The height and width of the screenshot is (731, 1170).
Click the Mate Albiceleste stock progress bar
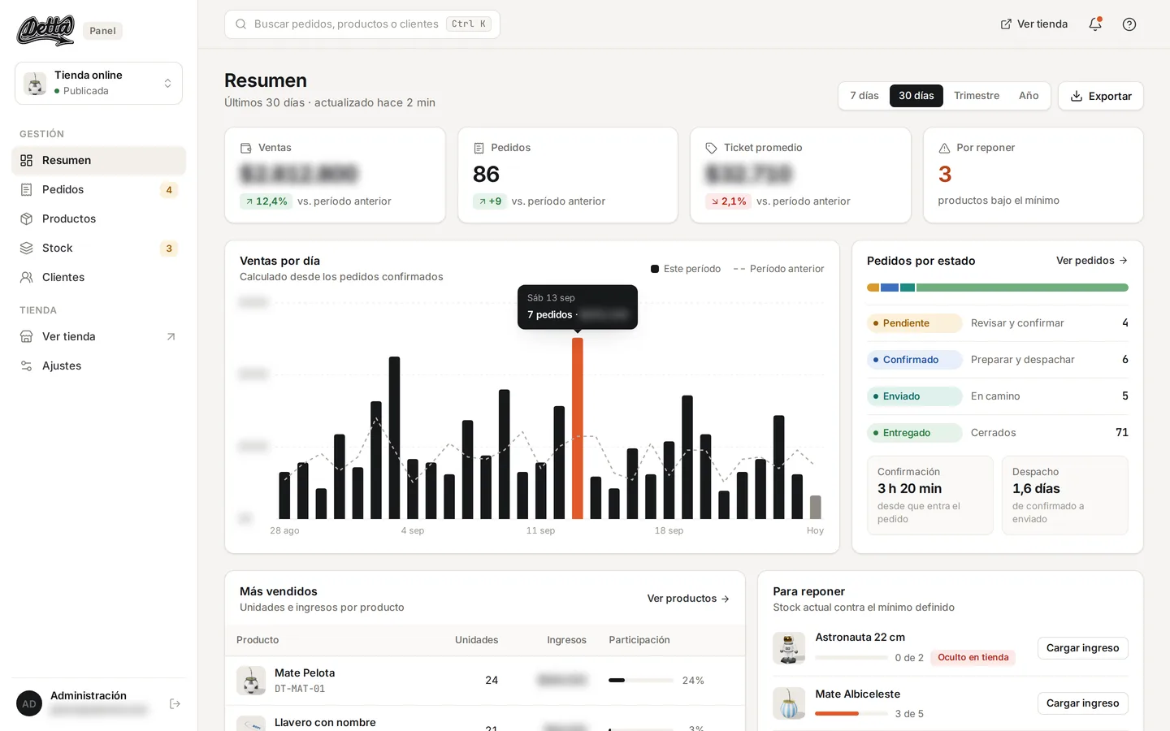[x=851, y=713]
